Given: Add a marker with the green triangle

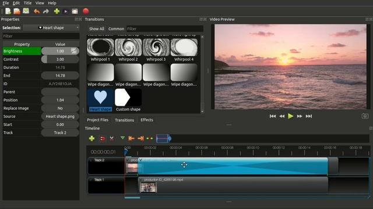Looking at the screenshot, I should 122,138.
